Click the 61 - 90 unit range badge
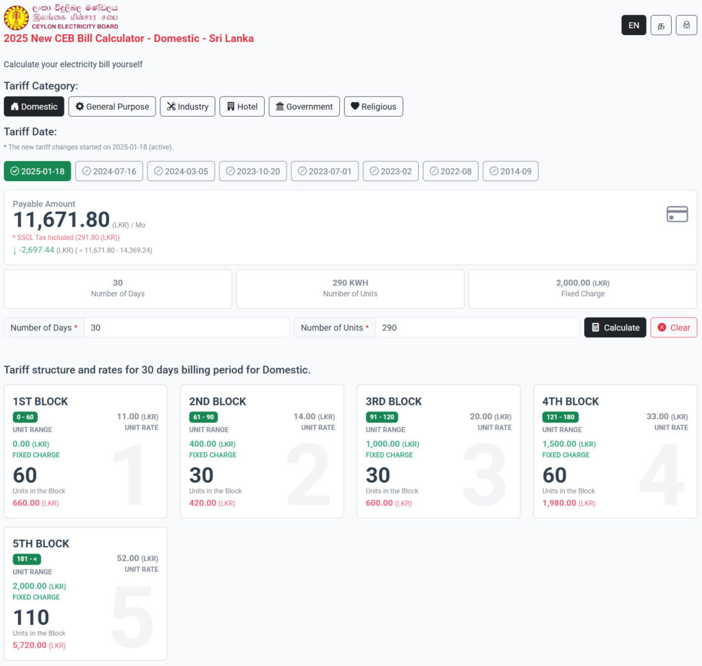Screen dimensions: 702x666 (x=203, y=417)
